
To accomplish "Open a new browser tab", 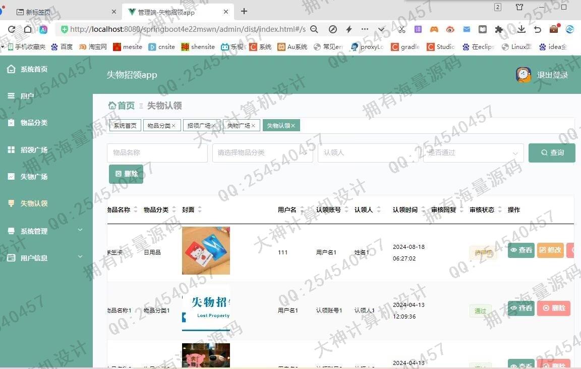I will click(x=244, y=11).
